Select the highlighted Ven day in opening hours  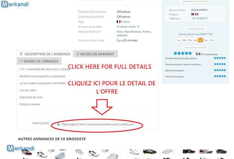tap(200, 40)
